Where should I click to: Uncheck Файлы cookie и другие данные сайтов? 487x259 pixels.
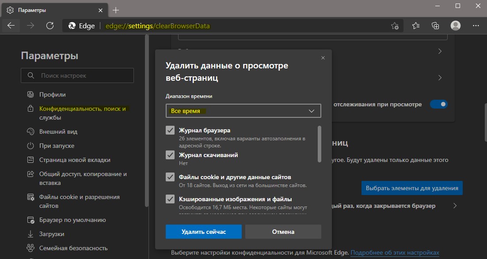170,177
